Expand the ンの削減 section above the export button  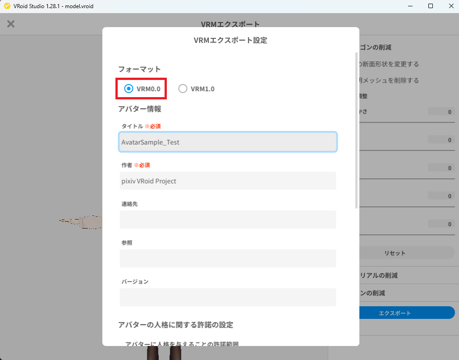pyautogui.click(x=372, y=293)
